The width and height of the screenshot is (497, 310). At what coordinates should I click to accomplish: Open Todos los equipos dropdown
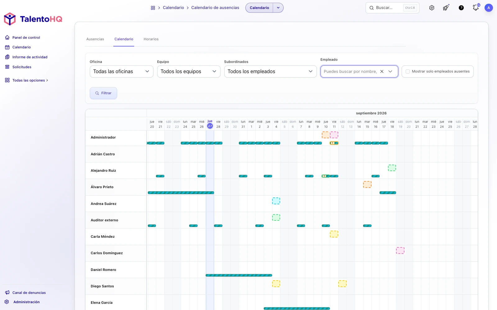(x=189, y=71)
